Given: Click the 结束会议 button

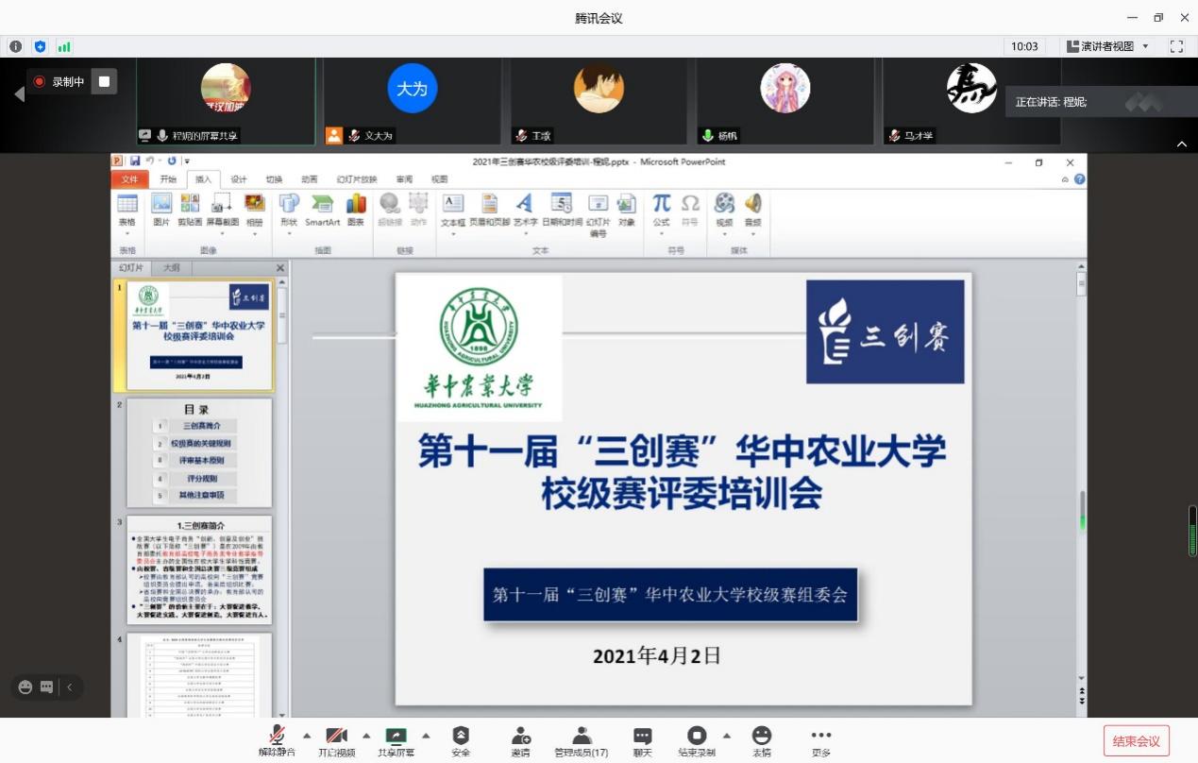Looking at the screenshot, I should (1136, 741).
